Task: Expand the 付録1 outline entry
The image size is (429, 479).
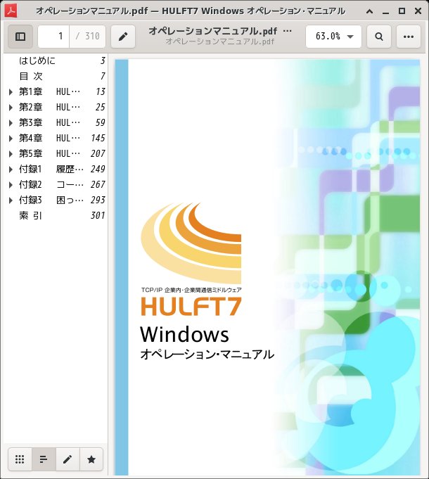Action: click(11, 170)
